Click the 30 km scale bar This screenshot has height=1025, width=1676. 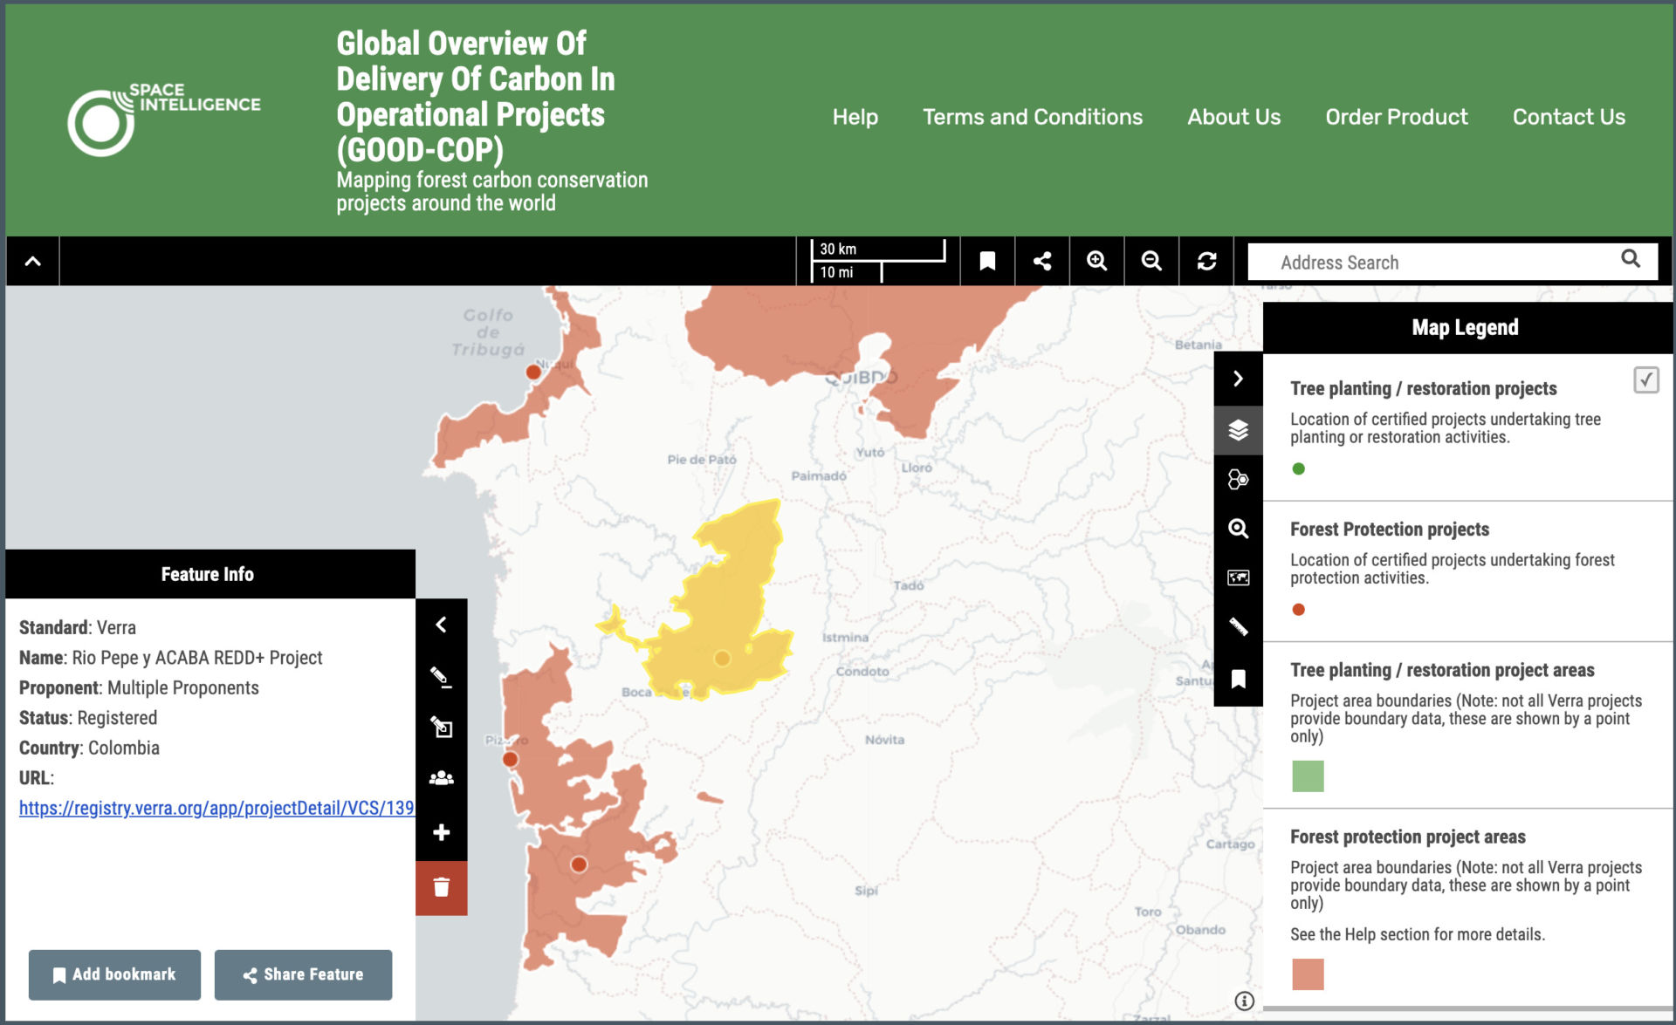[x=878, y=250]
